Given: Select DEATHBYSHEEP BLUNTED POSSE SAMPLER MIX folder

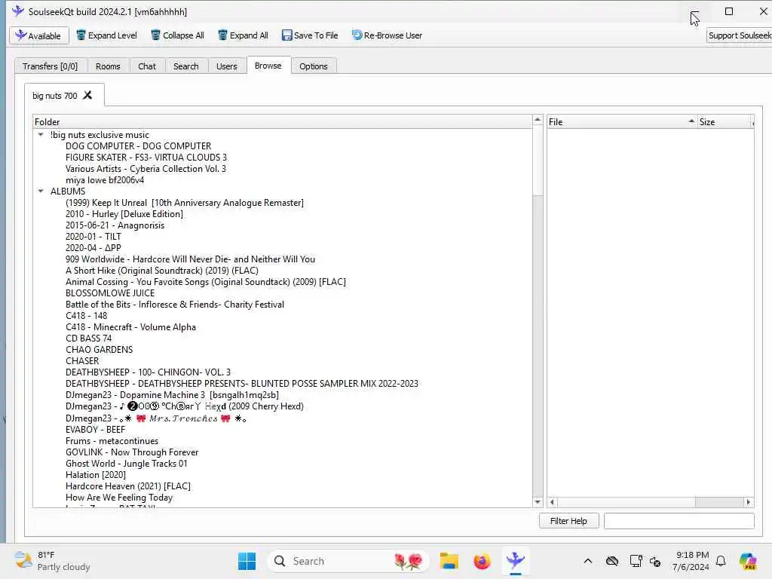Looking at the screenshot, I should pos(242,384).
